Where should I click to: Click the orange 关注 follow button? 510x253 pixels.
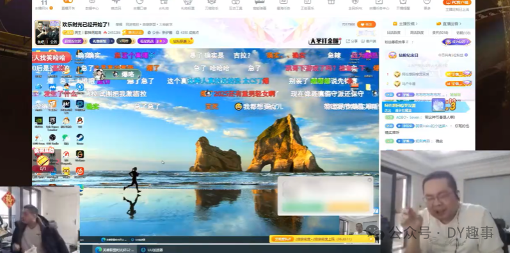(x=366, y=24)
